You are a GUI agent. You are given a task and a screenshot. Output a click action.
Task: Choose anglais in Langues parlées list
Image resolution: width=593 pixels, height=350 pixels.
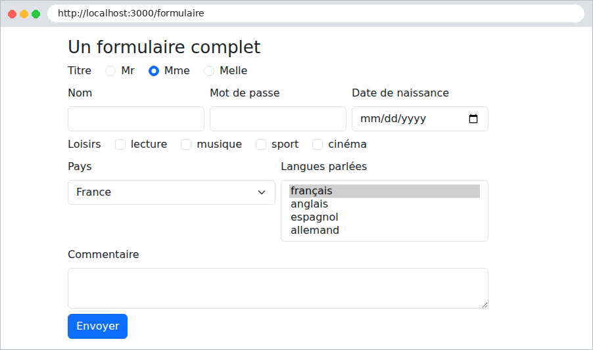385,204
